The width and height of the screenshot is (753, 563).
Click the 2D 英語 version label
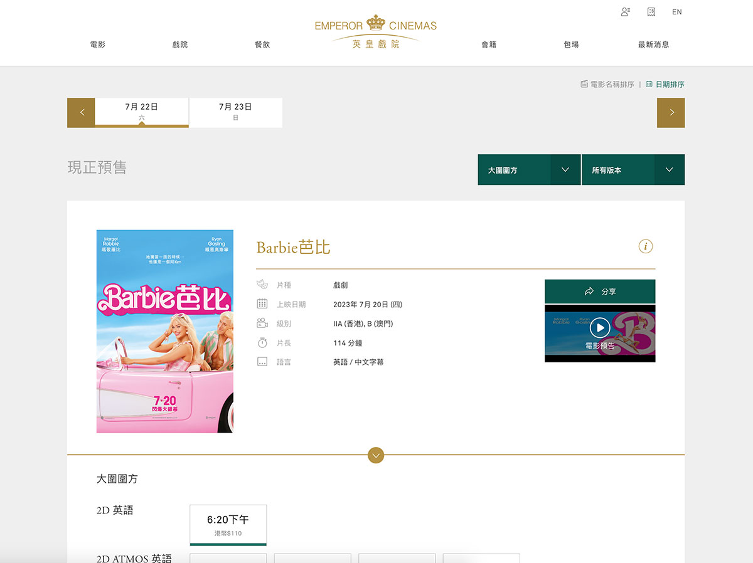[x=115, y=510]
